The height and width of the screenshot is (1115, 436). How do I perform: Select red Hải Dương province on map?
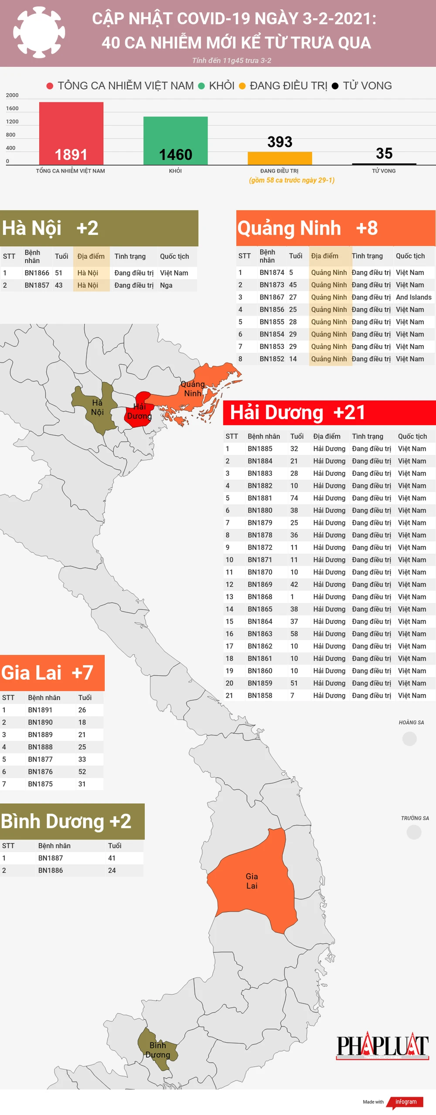pos(140,411)
